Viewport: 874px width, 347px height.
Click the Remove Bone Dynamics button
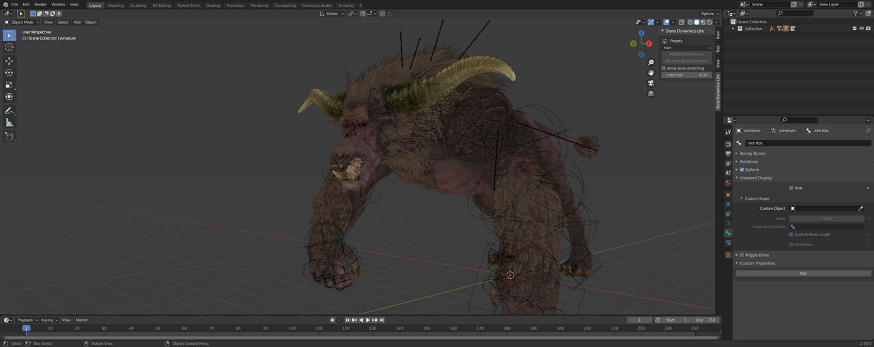[x=686, y=61]
